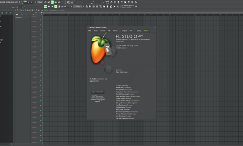
Task: Click the record button in transport
Action: tap(35, 2)
